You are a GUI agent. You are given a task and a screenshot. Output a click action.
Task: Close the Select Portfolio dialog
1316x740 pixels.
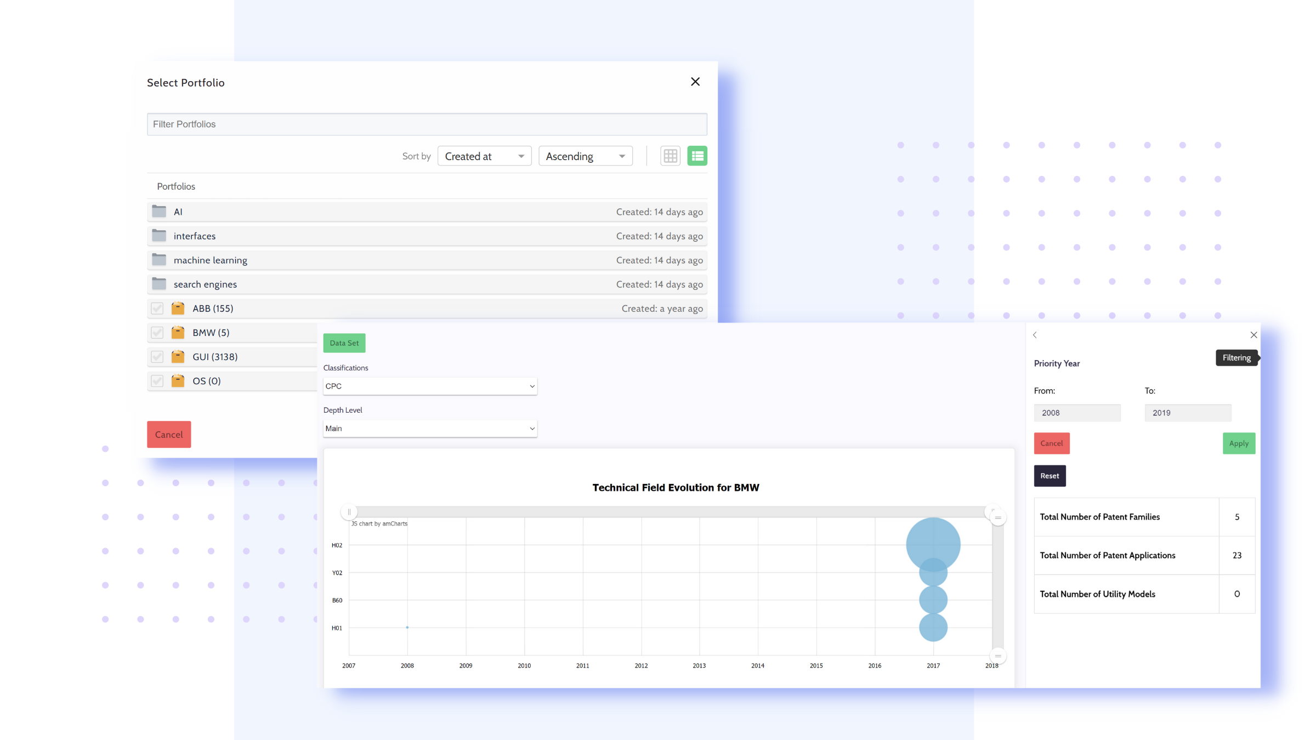click(x=695, y=82)
